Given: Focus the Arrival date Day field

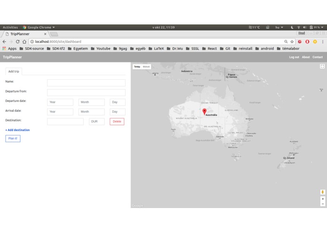Looking at the screenshot, I should 118,112.
